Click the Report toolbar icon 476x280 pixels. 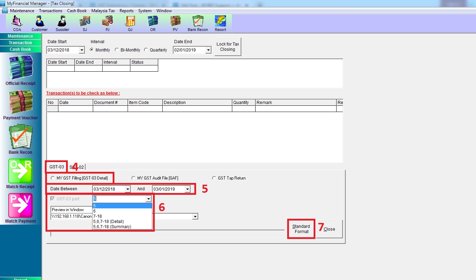220,23
